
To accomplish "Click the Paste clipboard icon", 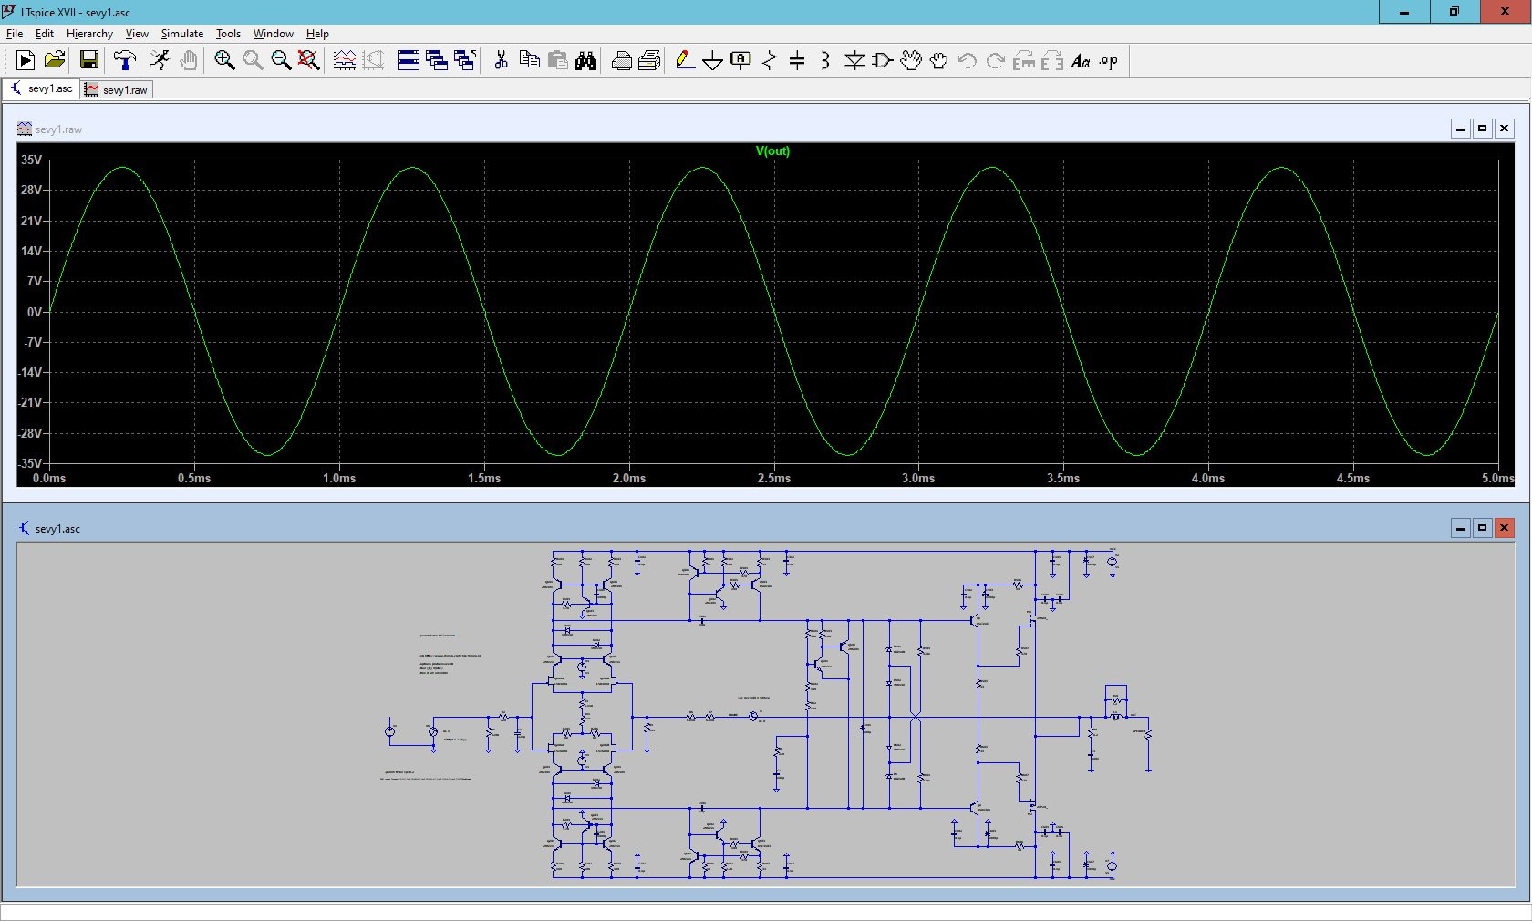I will [x=557, y=60].
